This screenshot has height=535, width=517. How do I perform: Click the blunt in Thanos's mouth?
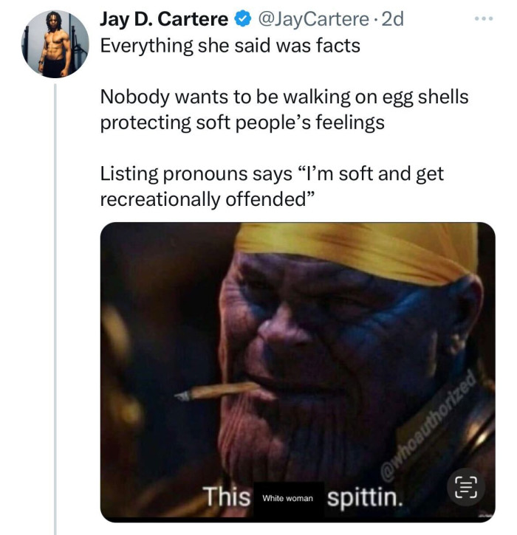[217, 391]
